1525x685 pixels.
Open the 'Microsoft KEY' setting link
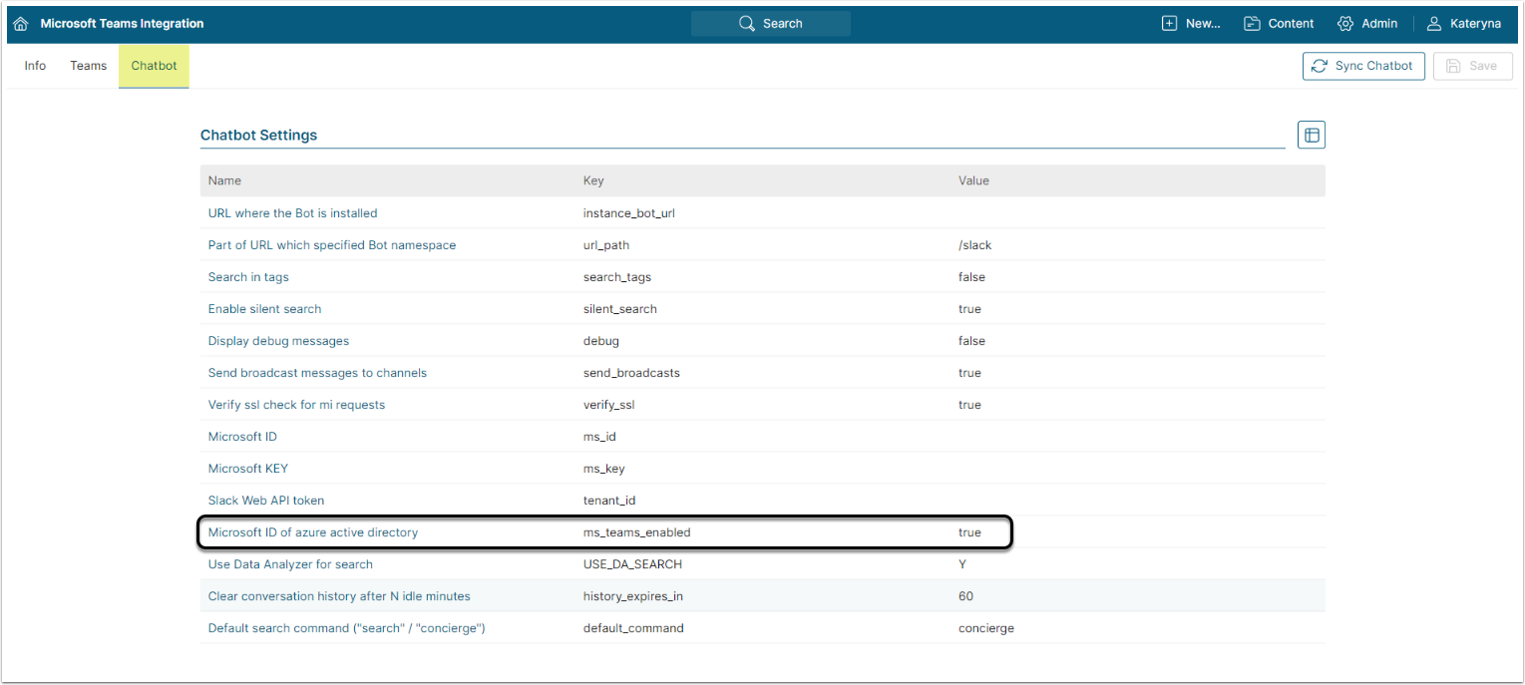point(247,469)
